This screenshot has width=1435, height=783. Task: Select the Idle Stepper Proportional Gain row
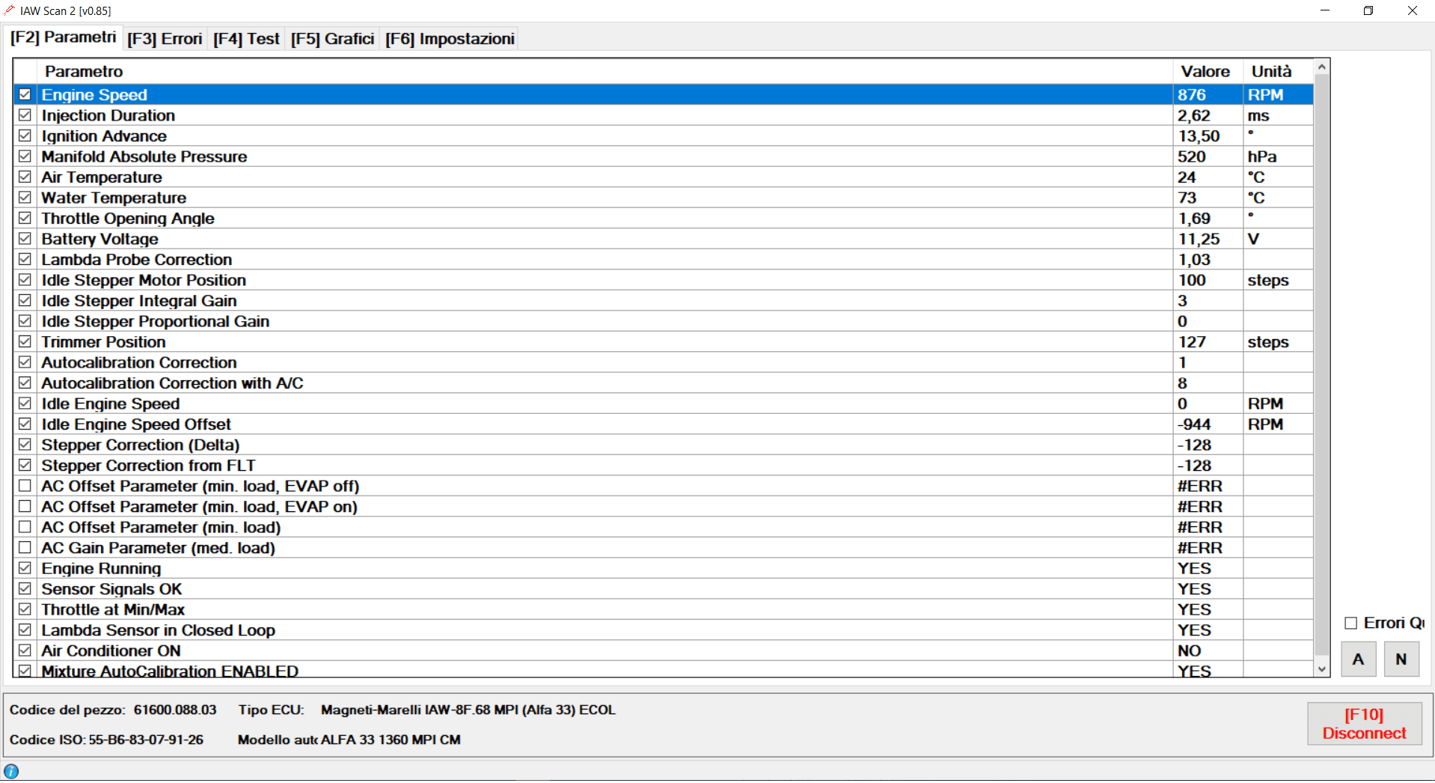pos(663,321)
